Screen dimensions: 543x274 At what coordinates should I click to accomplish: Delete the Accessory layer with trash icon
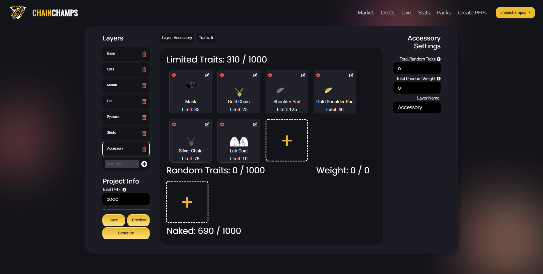tap(144, 149)
